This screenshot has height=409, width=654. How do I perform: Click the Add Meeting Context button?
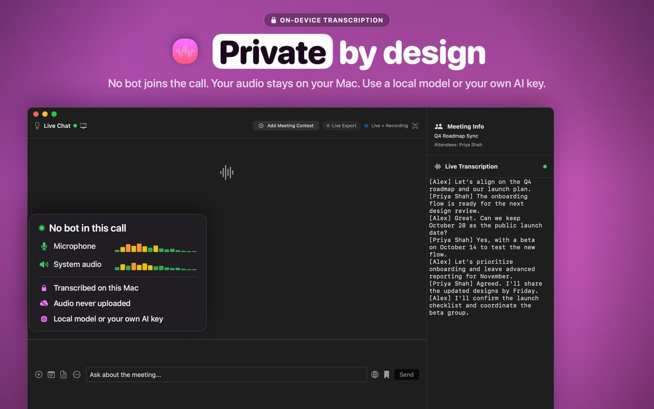(x=286, y=126)
